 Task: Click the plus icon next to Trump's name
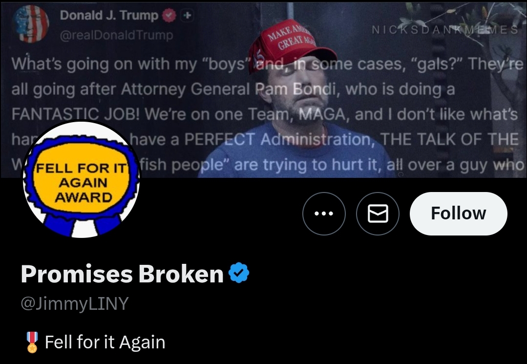point(188,15)
